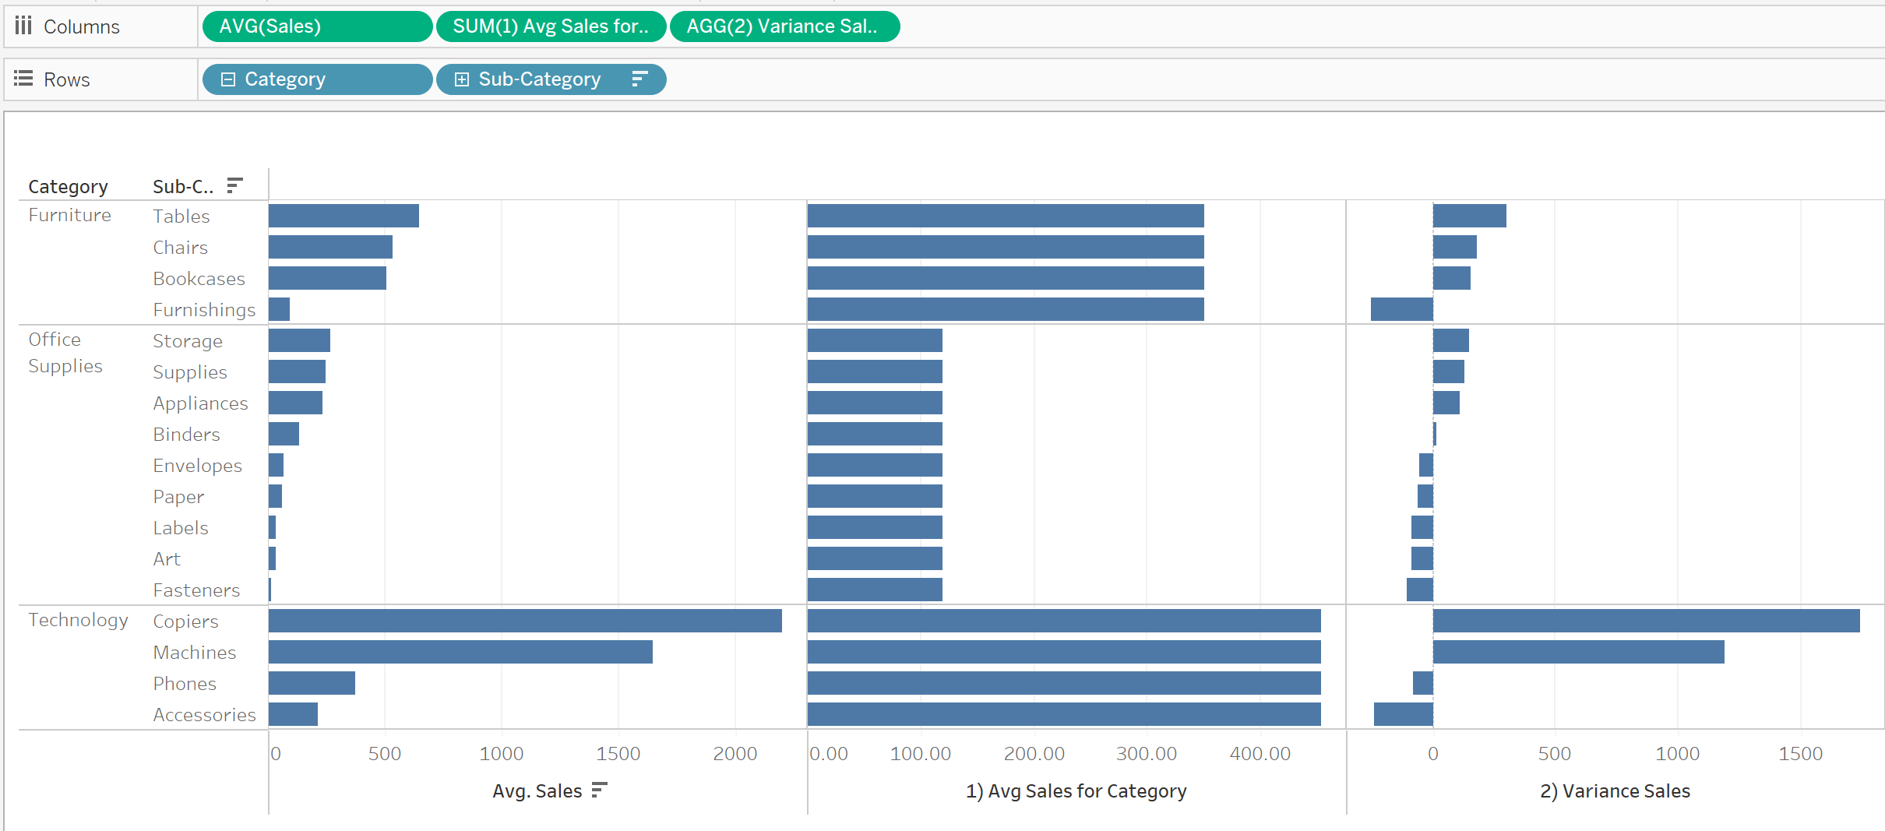The height and width of the screenshot is (831, 1885).
Task: Select the Technology category label
Action: [x=79, y=620]
